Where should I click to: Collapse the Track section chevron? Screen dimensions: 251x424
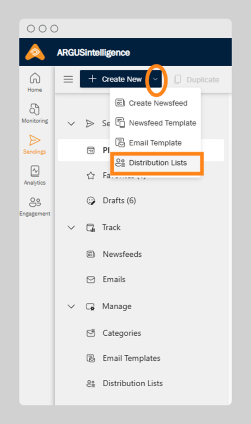coord(72,227)
